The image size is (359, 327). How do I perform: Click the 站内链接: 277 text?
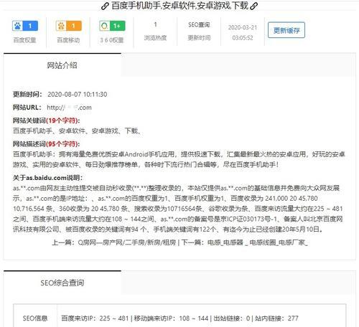276,318
